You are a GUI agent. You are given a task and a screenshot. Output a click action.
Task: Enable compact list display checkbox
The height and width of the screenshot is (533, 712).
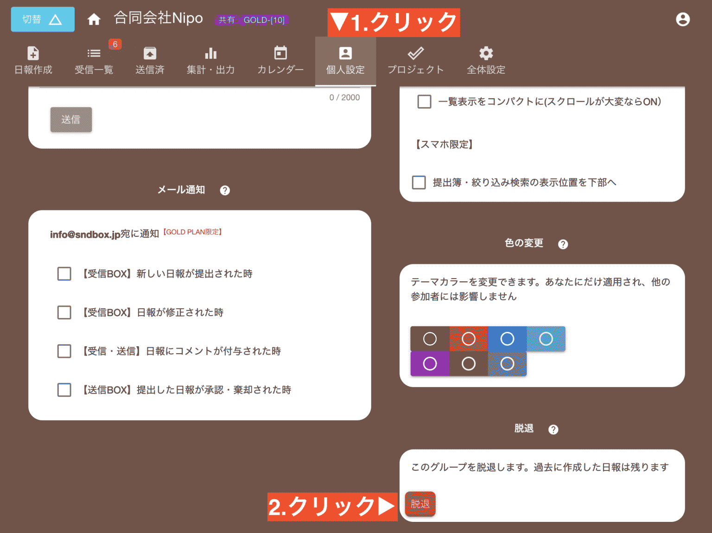click(x=424, y=102)
